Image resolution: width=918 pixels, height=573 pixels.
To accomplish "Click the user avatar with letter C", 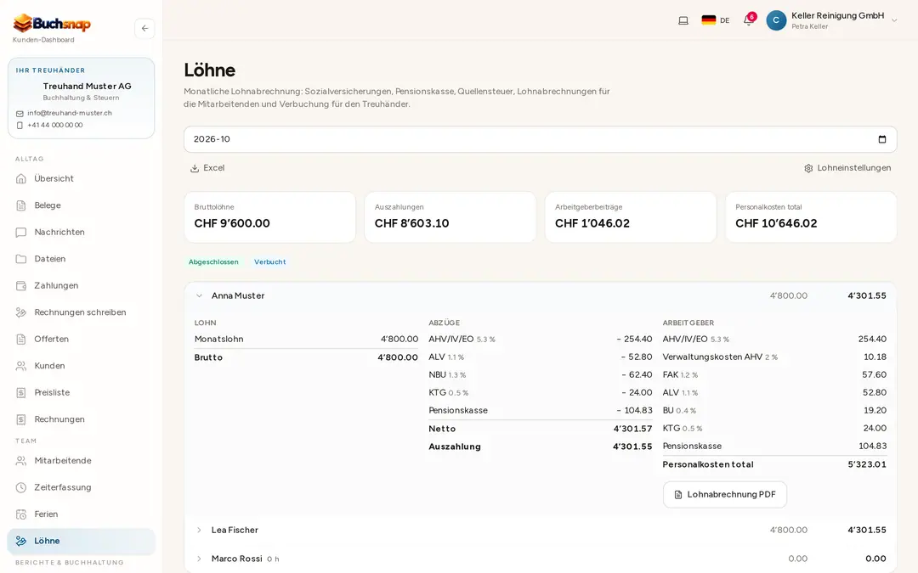I will coord(776,20).
